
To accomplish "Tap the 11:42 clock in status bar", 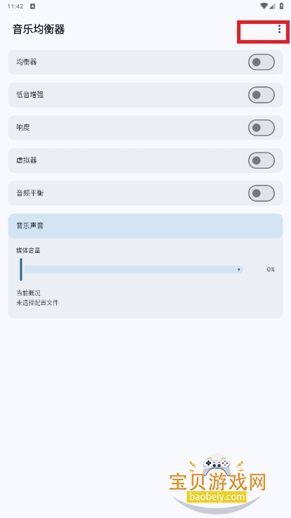I will point(15,6).
